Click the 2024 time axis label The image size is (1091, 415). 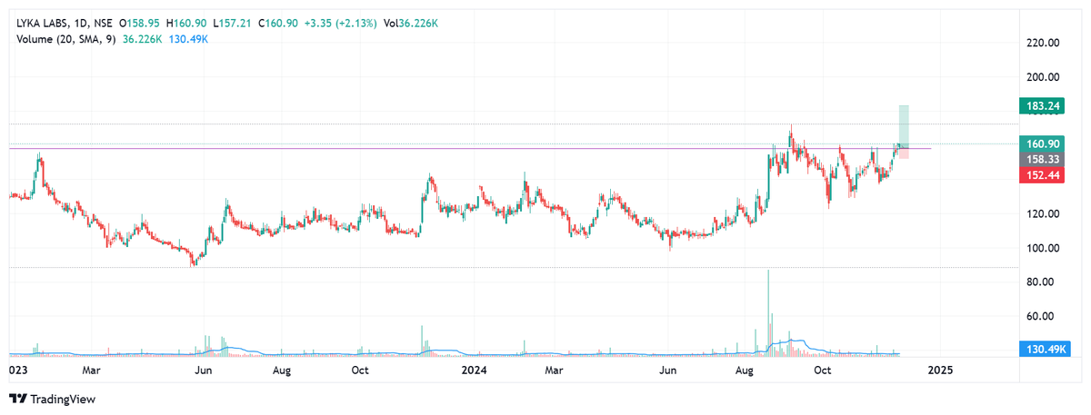coord(475,371)
